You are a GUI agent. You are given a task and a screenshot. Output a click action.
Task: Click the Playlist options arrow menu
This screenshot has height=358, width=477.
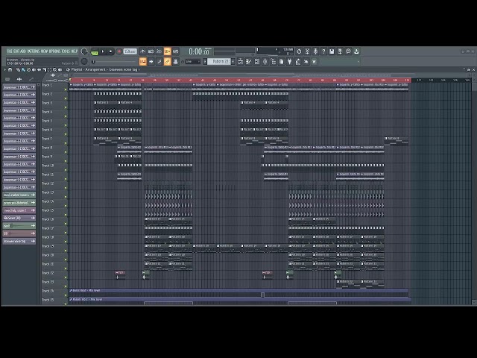coord(5,69)
